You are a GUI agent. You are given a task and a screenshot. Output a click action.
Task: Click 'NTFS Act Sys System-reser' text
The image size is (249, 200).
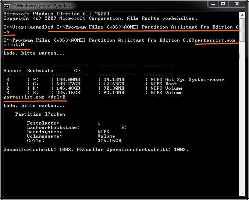[x=187, y=79]
